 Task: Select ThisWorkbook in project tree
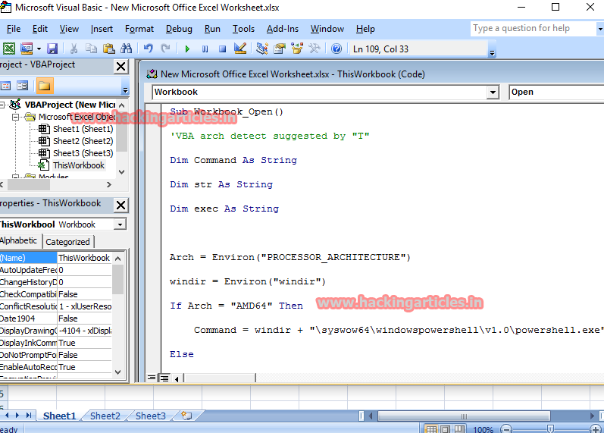pyautogui.click(x=79, y=165)
